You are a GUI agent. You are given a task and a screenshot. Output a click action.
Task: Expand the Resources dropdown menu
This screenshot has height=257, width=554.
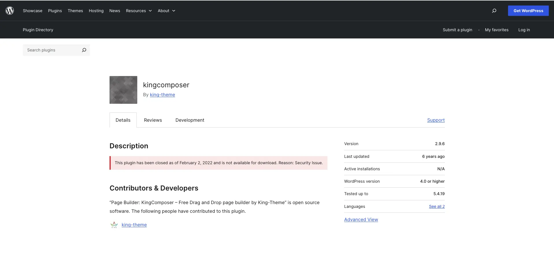(139, 11)
